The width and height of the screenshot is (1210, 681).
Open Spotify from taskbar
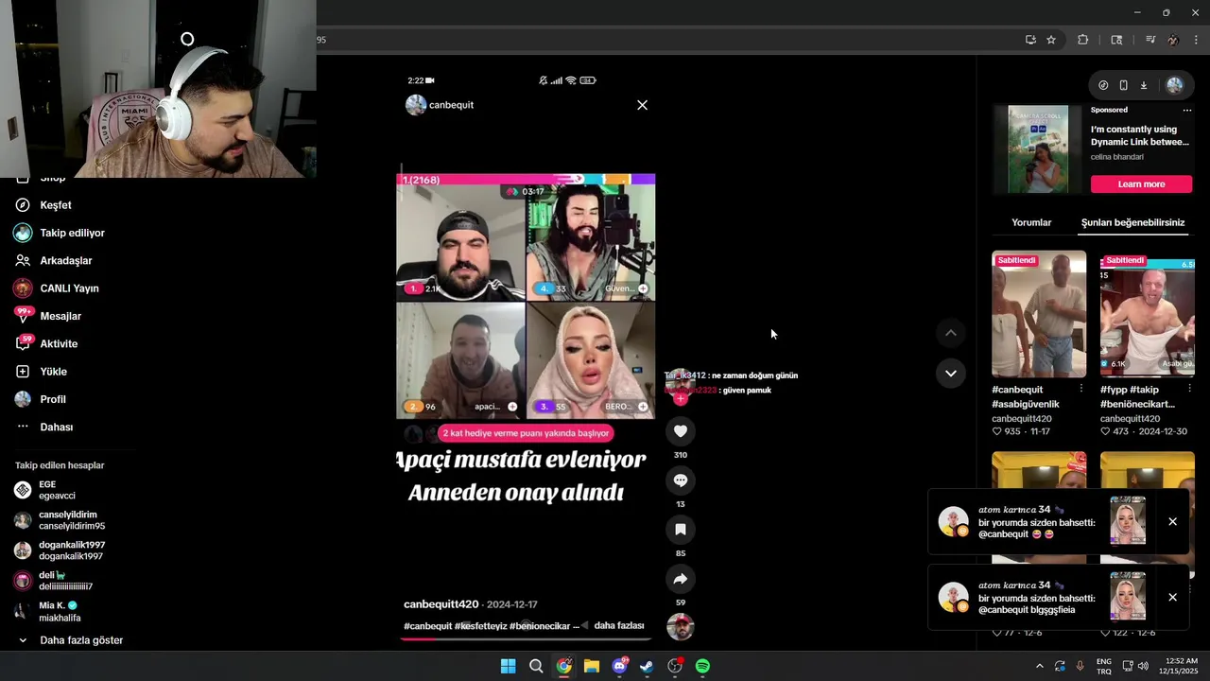[x=702, y=666]
